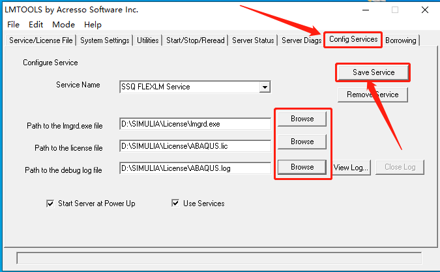440x272 pixels.
Task: Click the disabled Close Log button
Action: (400, 167)
